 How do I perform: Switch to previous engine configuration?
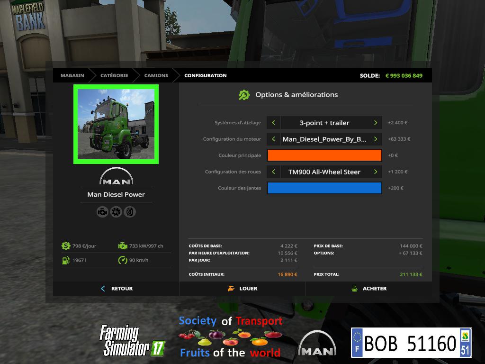click(273, 139)
